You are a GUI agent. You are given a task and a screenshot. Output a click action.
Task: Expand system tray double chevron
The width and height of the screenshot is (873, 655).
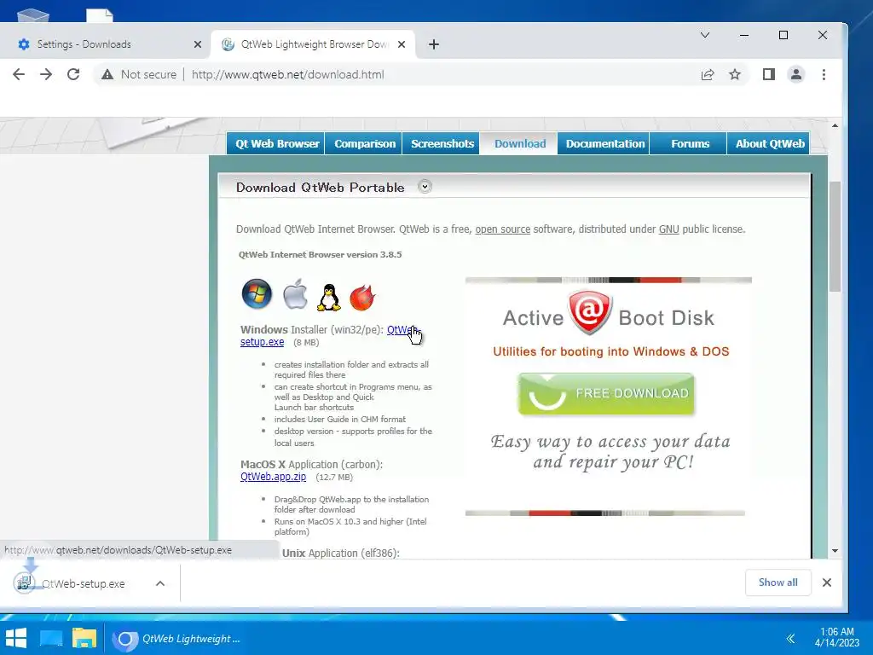790,638
